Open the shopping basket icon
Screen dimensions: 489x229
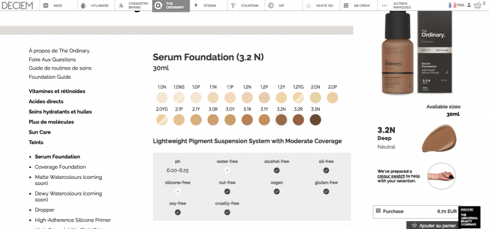point(478,5)
